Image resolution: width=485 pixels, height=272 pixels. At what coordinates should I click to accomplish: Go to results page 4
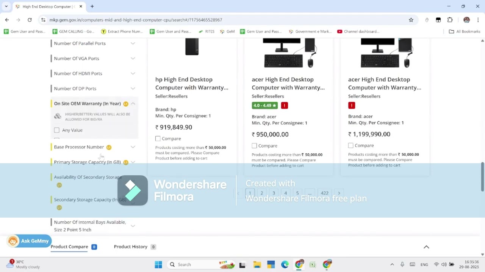coord(286,193)
